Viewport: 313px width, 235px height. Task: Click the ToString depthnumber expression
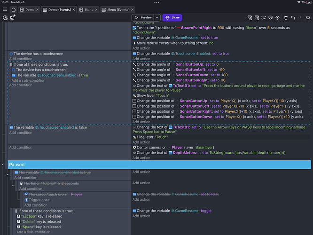247,153
